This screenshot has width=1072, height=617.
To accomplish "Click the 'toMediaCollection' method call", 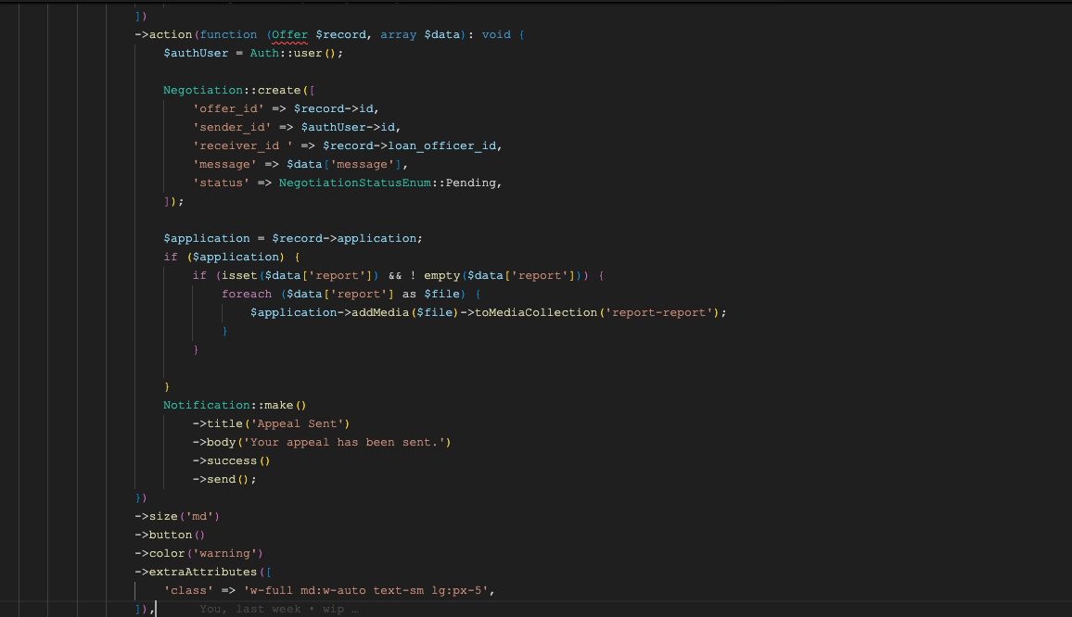I will (536, 312).
